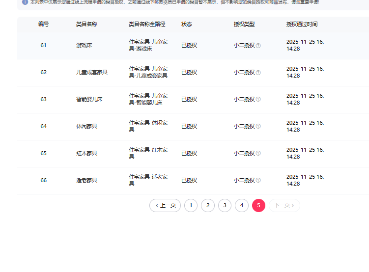This screenshot has width=369, height=272.
Task: Select the highlighted page 5 button
Action: 258,205
